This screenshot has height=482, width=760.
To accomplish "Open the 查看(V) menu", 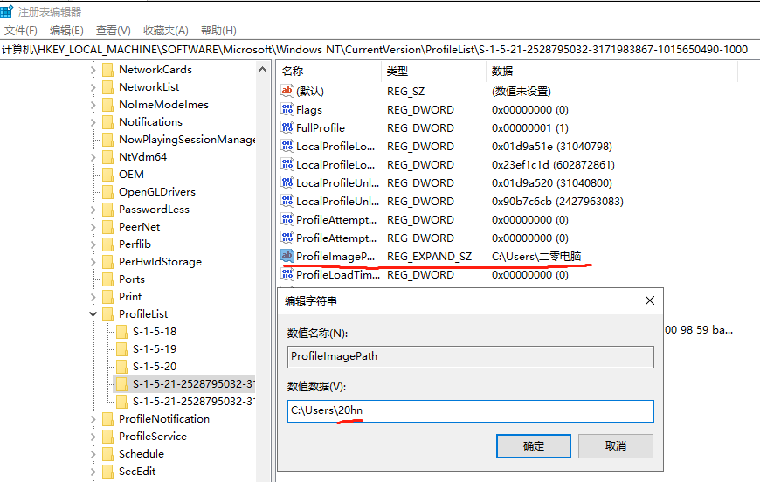I will 114,31.
